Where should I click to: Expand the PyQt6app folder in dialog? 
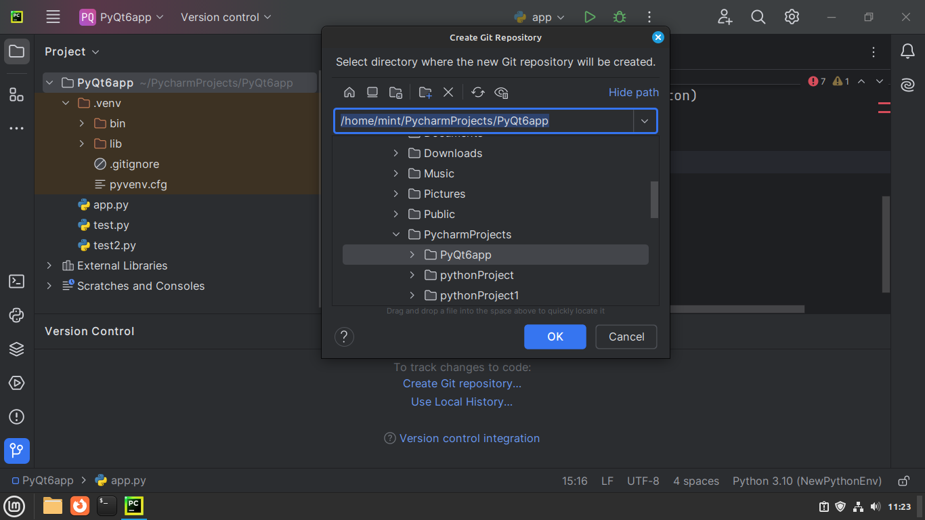point(412,255)
